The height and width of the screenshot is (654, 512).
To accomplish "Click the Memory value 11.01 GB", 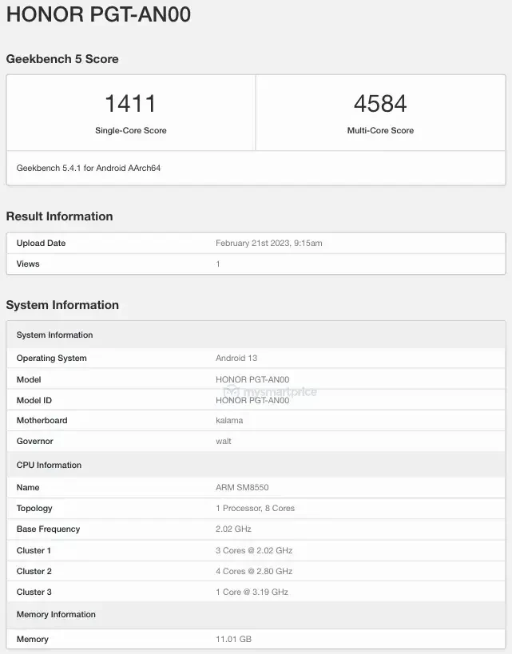I will click(234, 639).
